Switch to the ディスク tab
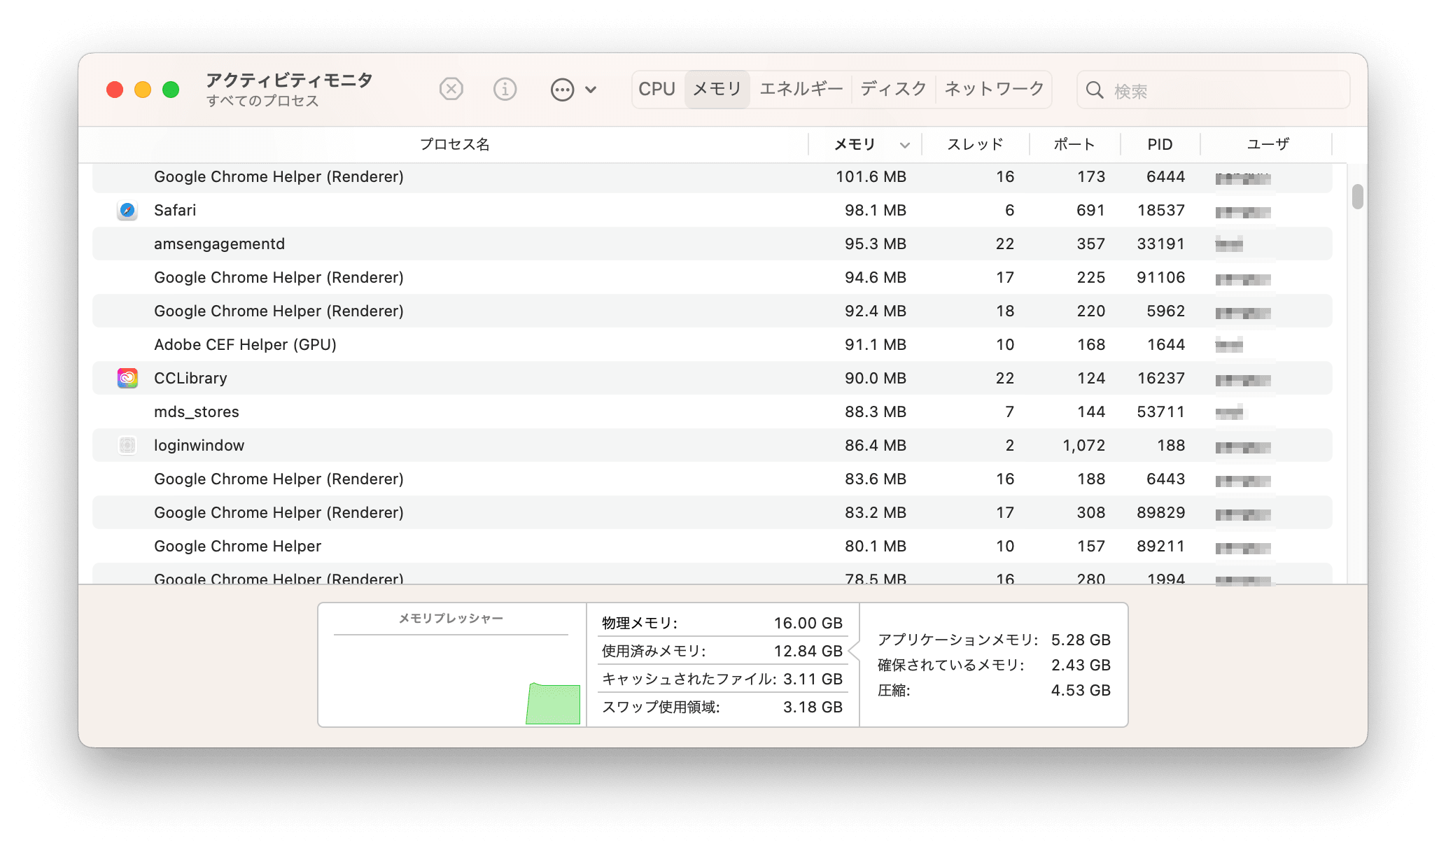Image resolution: width=1446 pixels, height=851 pixels. pos(894,89)
